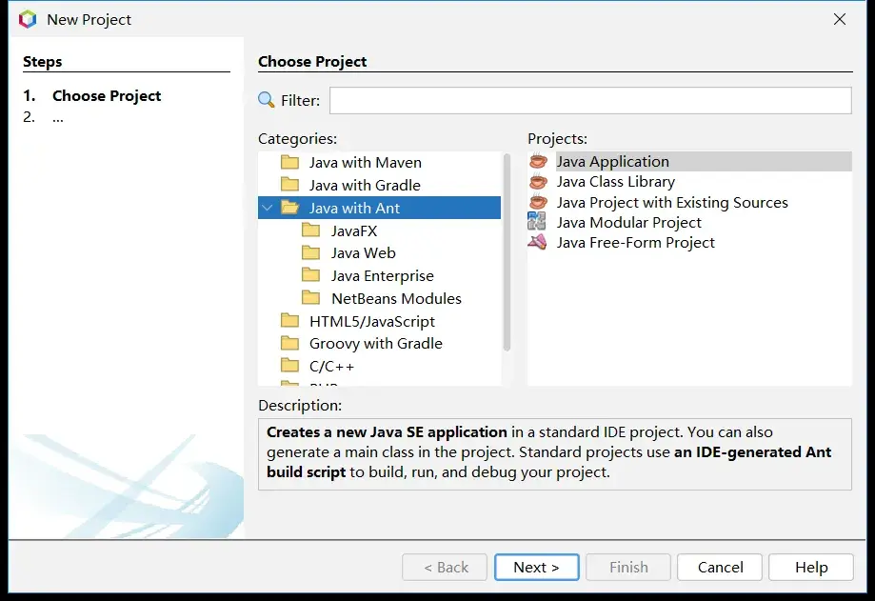The width and height of the screenshot is (875, 601).
Task: Select the Groovy with Gradle category
Action: 376,344
